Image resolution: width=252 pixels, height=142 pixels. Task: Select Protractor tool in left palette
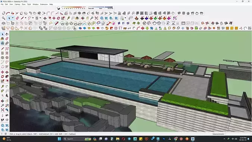pos(2,91)
